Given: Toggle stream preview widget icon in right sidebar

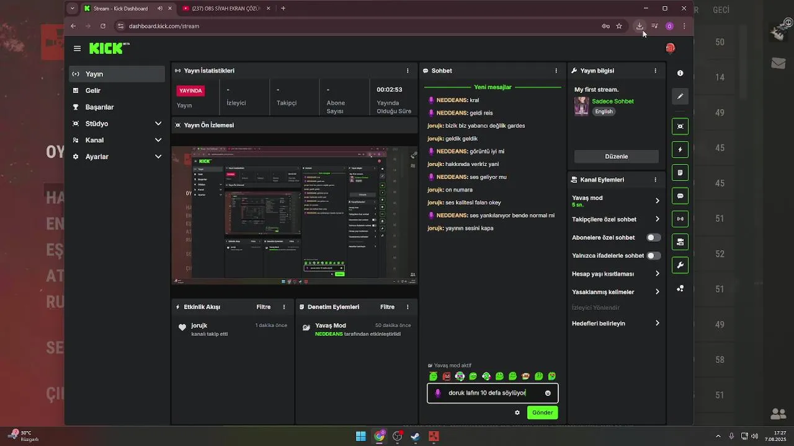Looking at the screenshot, I should tap(680, 126).
